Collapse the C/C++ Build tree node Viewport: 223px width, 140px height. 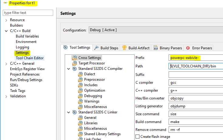pyautogui.click(x=6, y=31)
